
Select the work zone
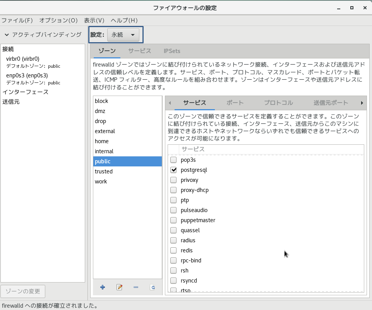click(x=127, y=182)
